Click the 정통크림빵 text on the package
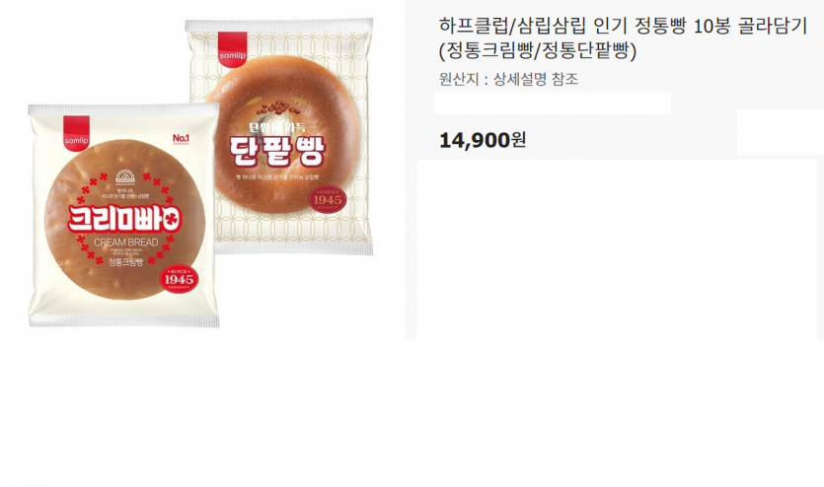 coord(125,262)
